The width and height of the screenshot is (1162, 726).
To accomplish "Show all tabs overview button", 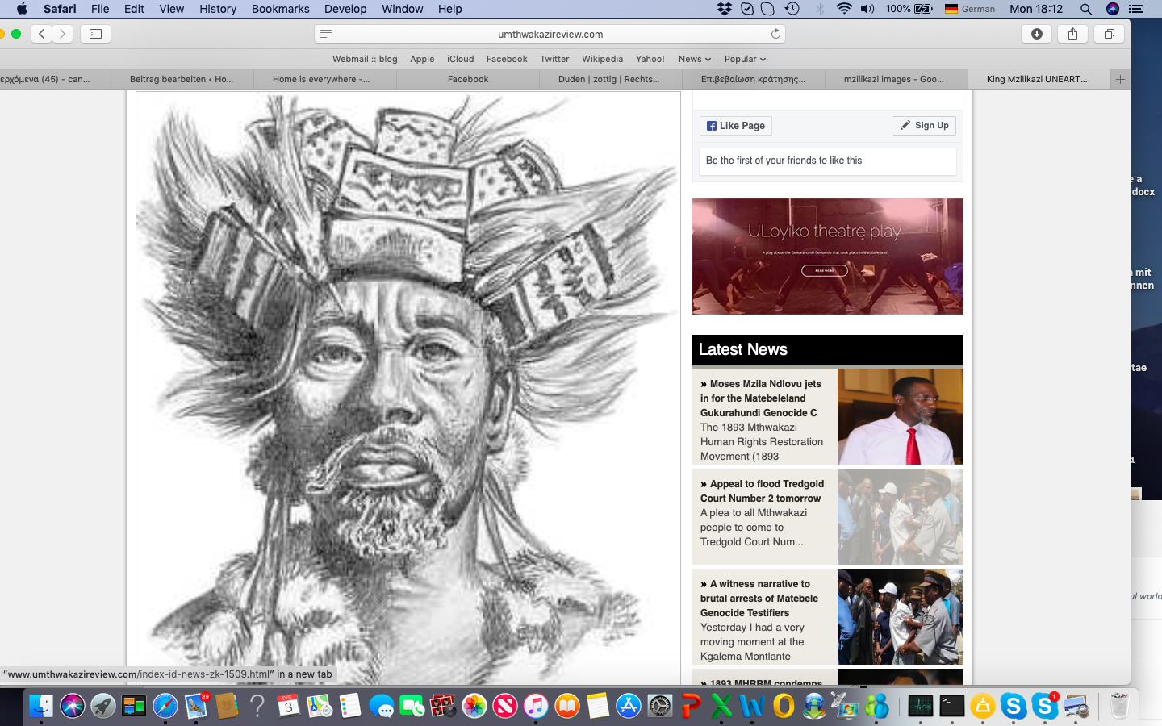I will point(1109,34).
